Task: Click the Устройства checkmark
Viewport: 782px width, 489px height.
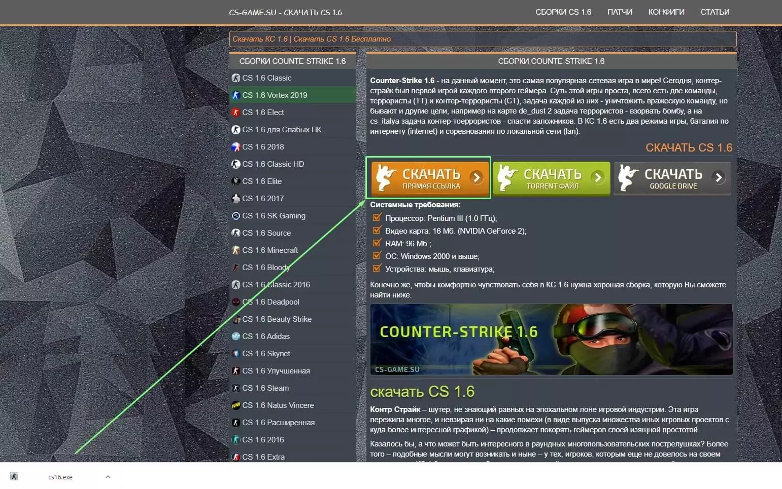Action: tap(377, 269)
